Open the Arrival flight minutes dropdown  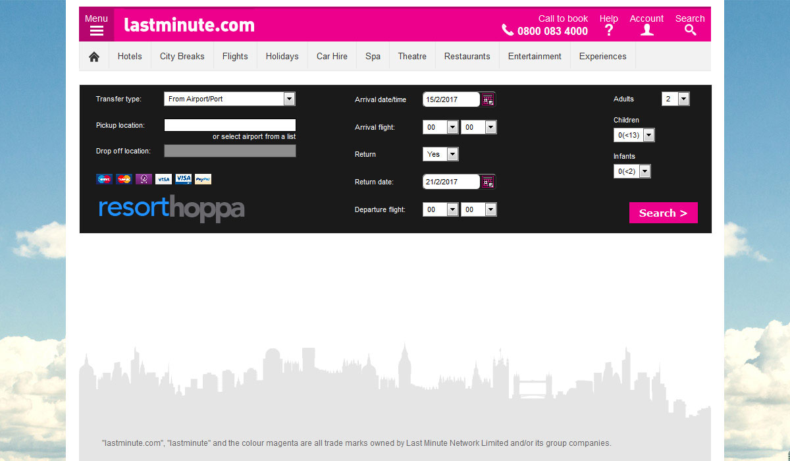point(479,127)
